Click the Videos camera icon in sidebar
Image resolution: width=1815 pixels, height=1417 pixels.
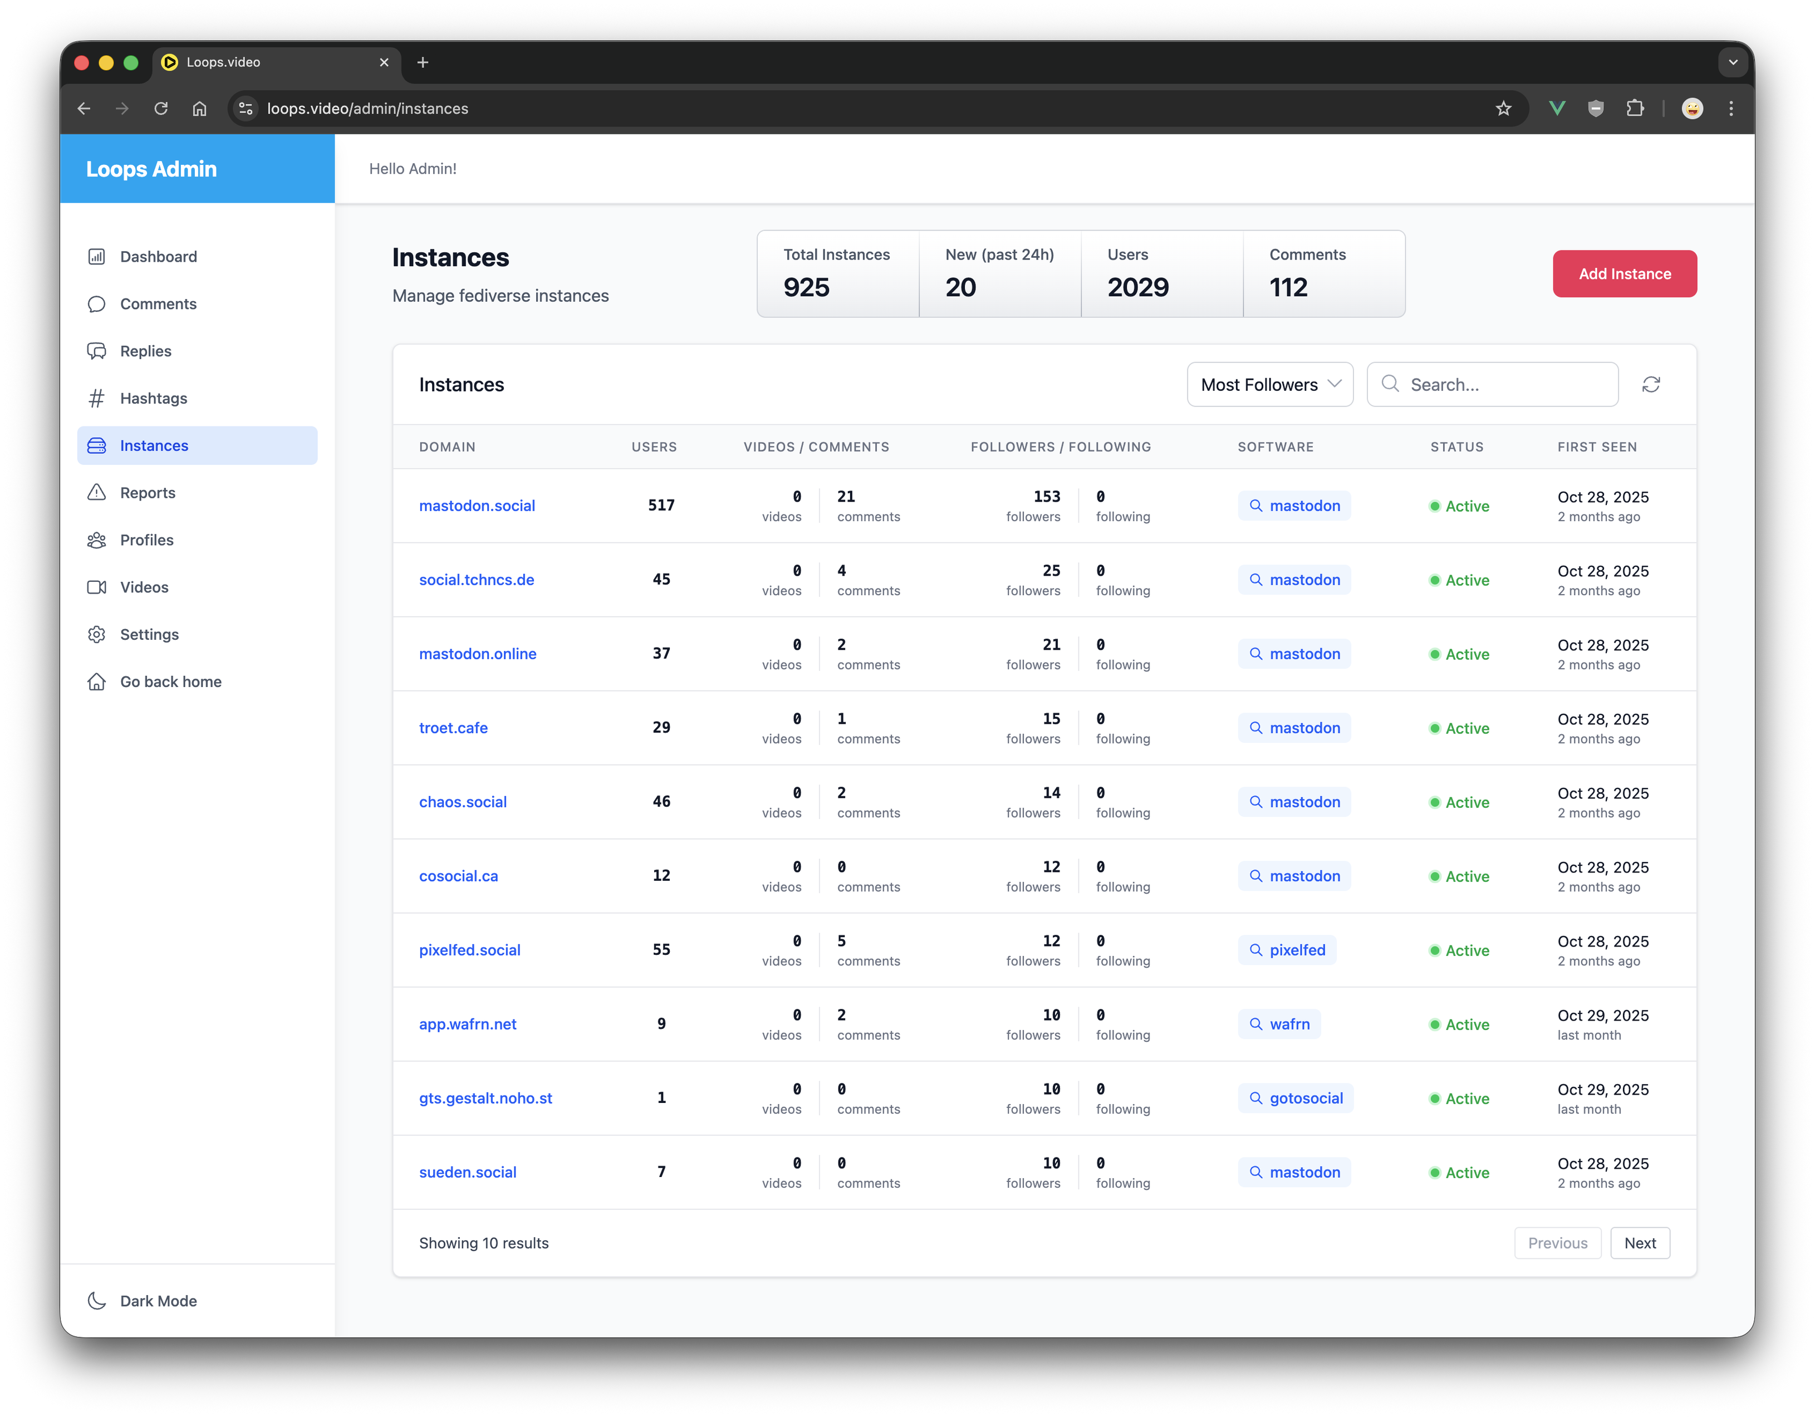[x=96, y=587]
